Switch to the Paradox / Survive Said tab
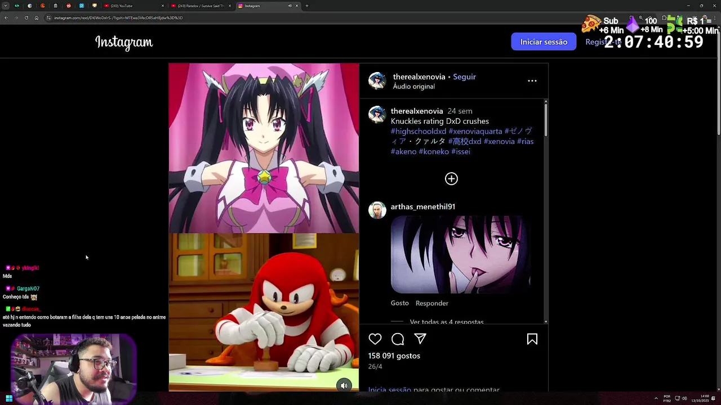 point(201,6)
